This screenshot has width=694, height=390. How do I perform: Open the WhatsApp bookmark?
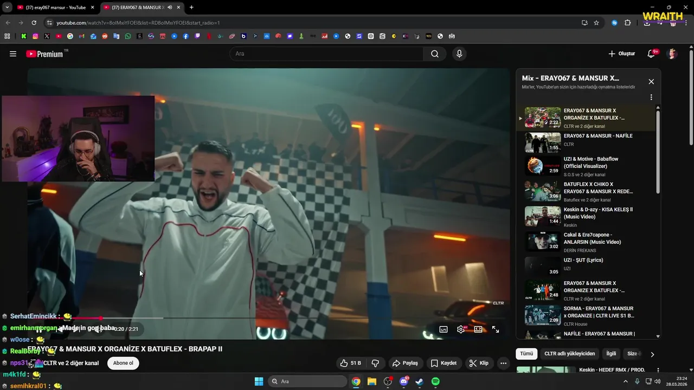tap(128, 36)
